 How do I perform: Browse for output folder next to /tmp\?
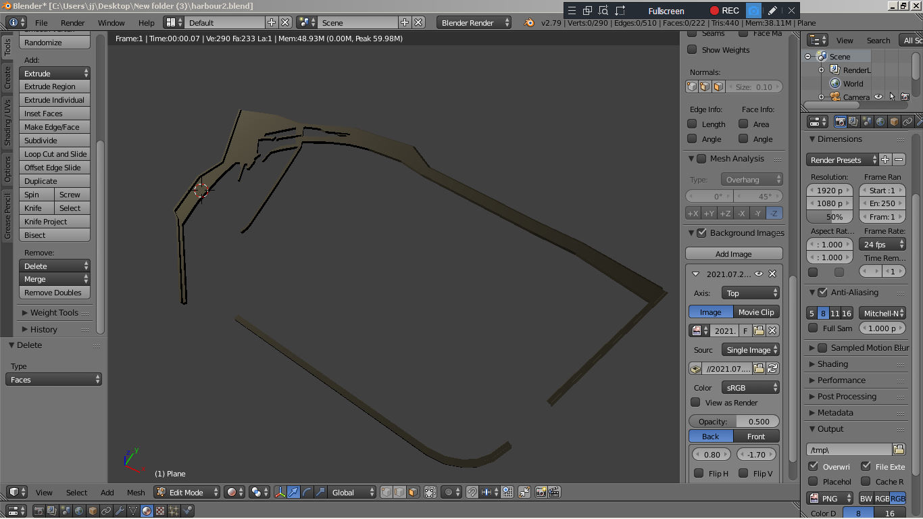click(x=899, y=449)
